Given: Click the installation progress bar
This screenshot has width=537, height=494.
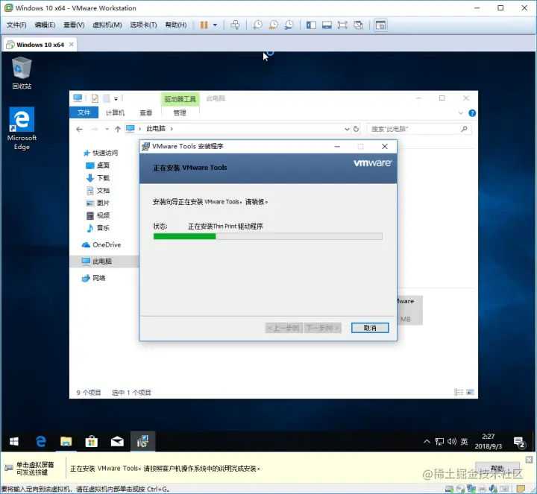Looking at the screenshot, I should click(268, 236).
